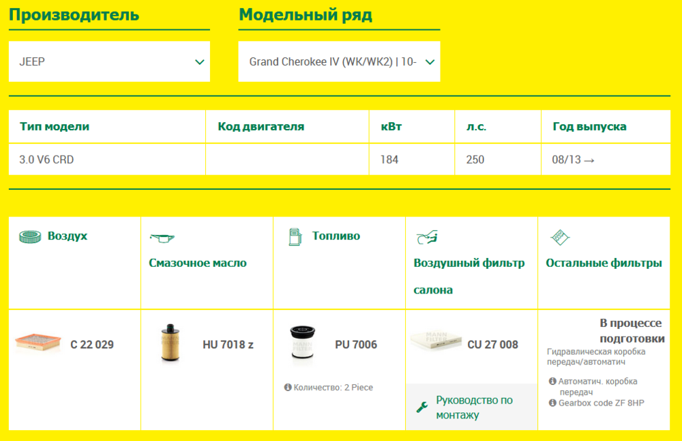Open the C 22 029 air filter

[x=92, y=345]
